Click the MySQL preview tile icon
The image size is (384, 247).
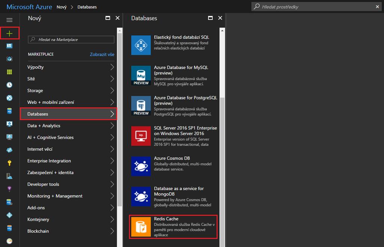click(141, 75)
